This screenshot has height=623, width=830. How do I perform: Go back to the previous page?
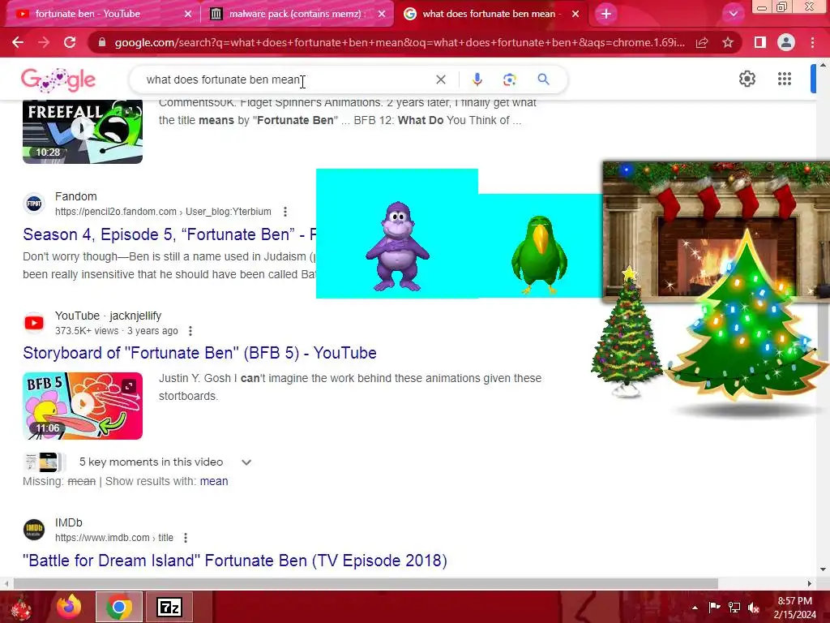coord(18,42)
